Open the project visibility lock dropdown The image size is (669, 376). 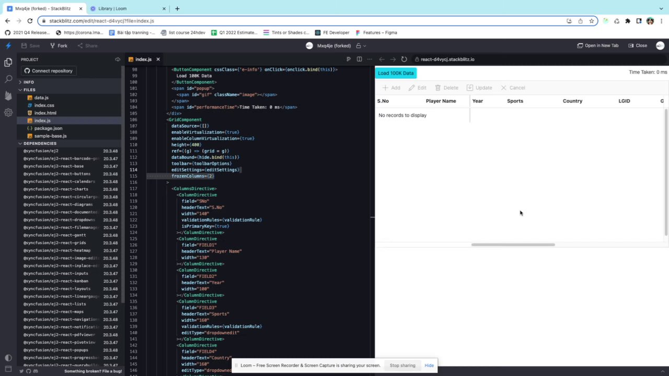tap(361, 45)
